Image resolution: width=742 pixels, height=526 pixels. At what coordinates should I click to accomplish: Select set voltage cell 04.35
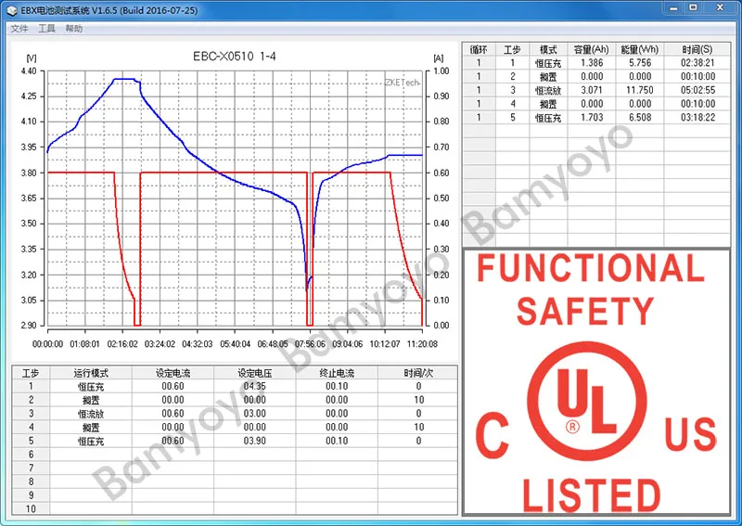(254, 386)
